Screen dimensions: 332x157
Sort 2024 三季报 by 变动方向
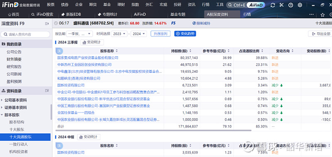pyautogui.click(x=293, y=51)
